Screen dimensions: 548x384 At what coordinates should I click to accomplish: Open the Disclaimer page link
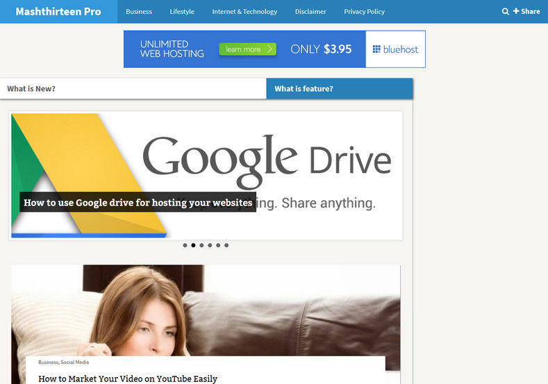[310, 12]
